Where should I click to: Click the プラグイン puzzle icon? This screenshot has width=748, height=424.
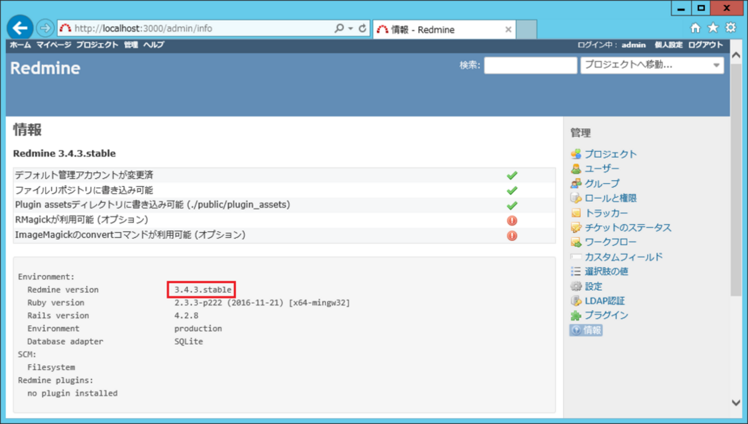(575, 315)
